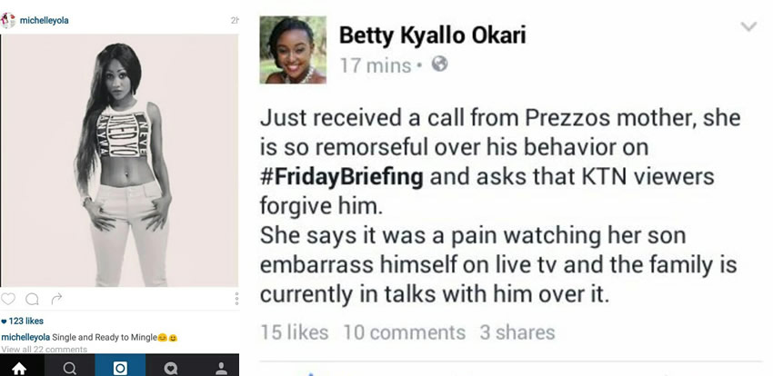Viewport: 773px width, 376px height.
Task: Open comments via the speech bubble icon
Action: tap(33, 298)
